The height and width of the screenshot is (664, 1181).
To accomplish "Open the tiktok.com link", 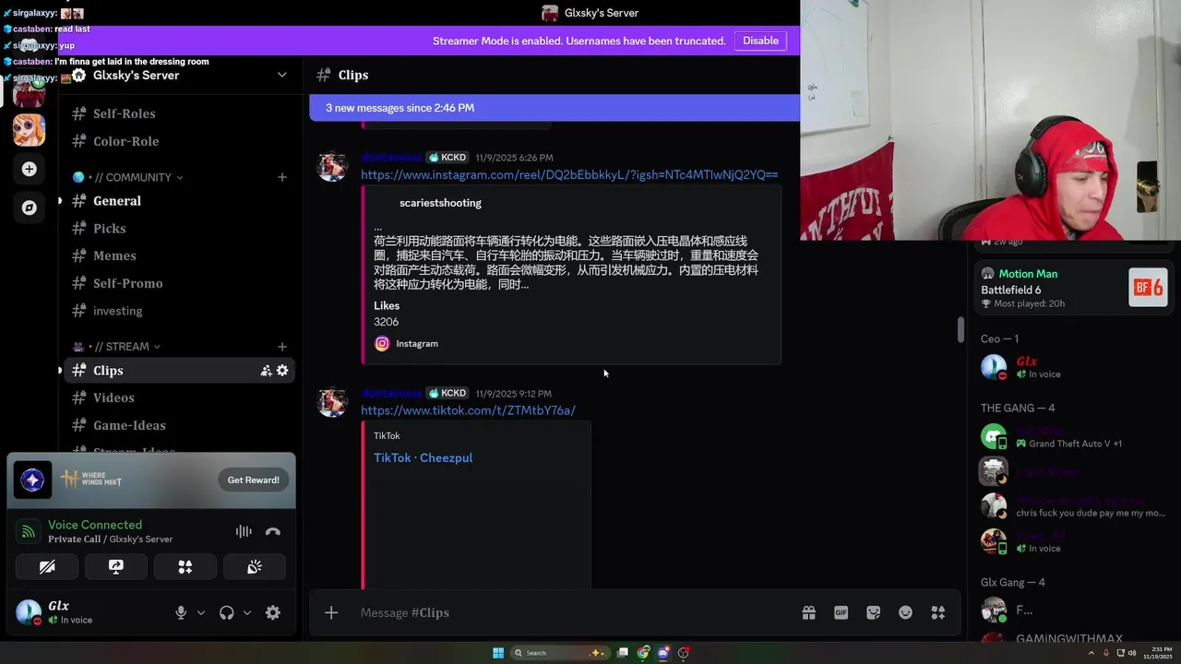I will (x=468, y=410).
